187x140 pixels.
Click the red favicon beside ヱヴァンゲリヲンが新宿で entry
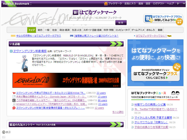[14, 108]
